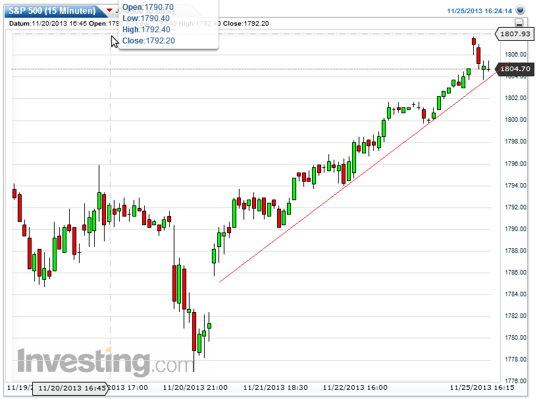Open the S&P 500 (15 Minuten) chart dropdown

[x=51, y=11]
